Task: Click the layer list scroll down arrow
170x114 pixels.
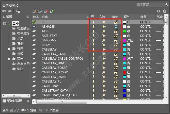Action: click(x=166, y=97)
